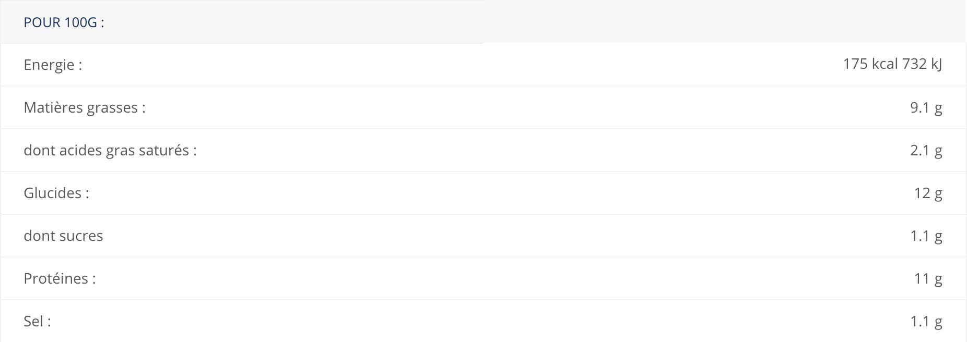Click the sugars value in dont sucres row
The image size is (967, 342).
926,236
